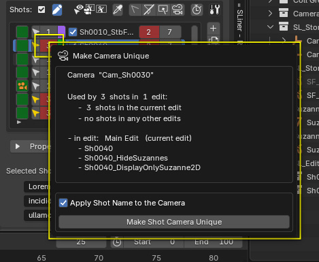
Task: Click yellow arrow in the bottom shot row
Action: (35, 113)
